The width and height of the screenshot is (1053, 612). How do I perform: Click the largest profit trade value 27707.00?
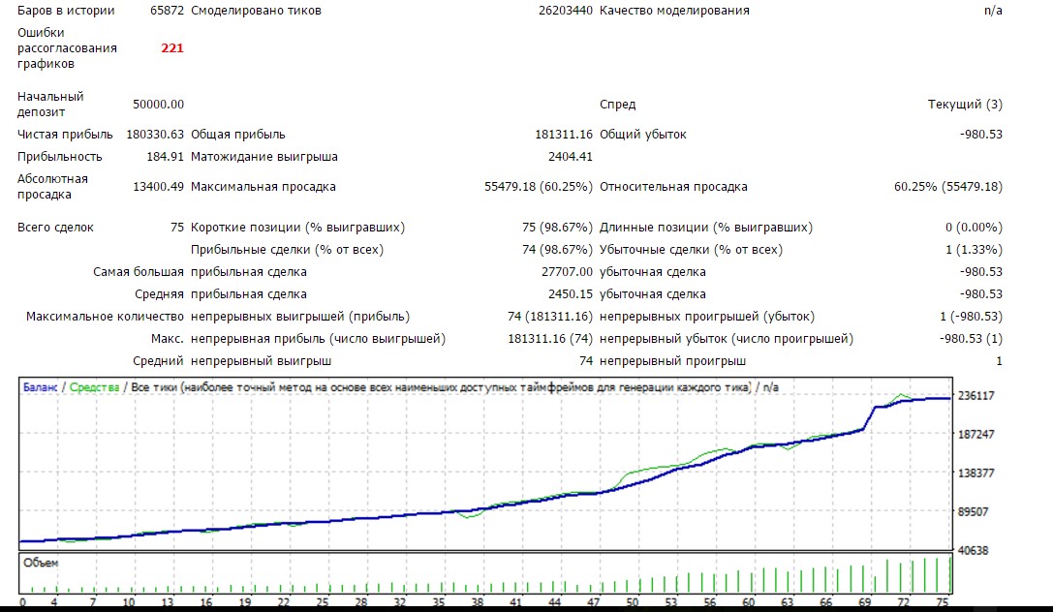[x=567, y=272]
